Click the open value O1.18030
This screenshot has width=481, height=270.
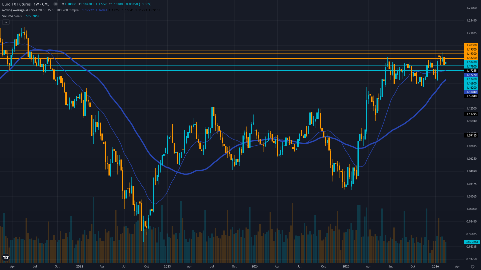tap(69, 4)
